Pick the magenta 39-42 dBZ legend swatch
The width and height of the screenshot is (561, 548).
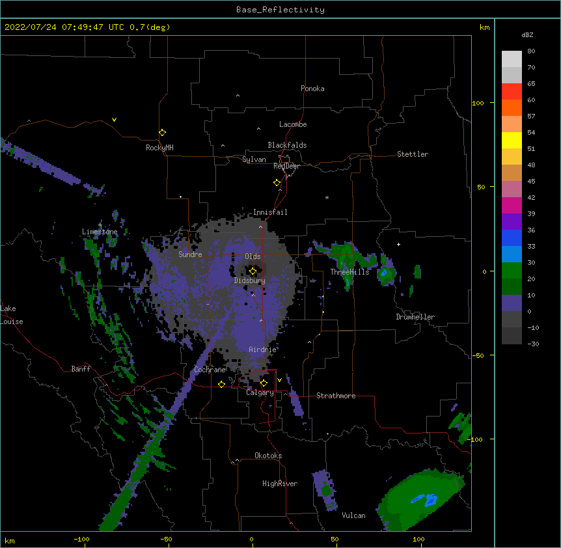pos(512,205)
